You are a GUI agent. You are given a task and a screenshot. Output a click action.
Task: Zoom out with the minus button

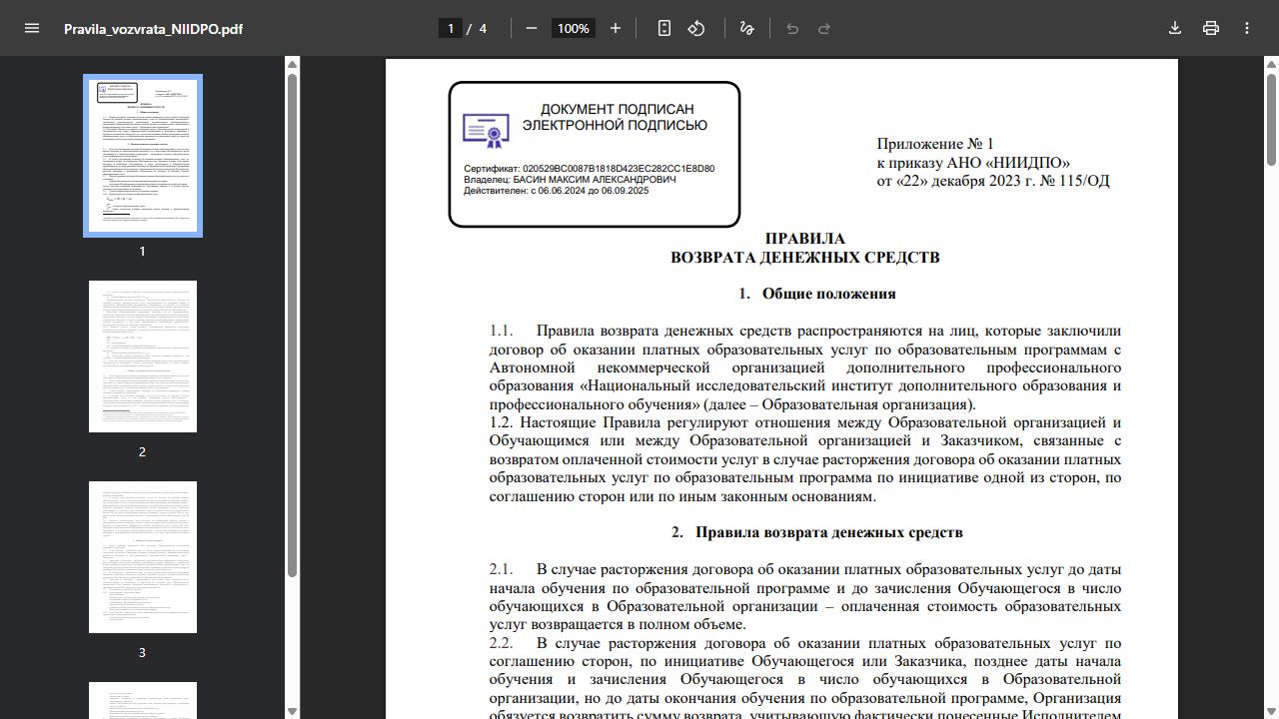point(532,28)
